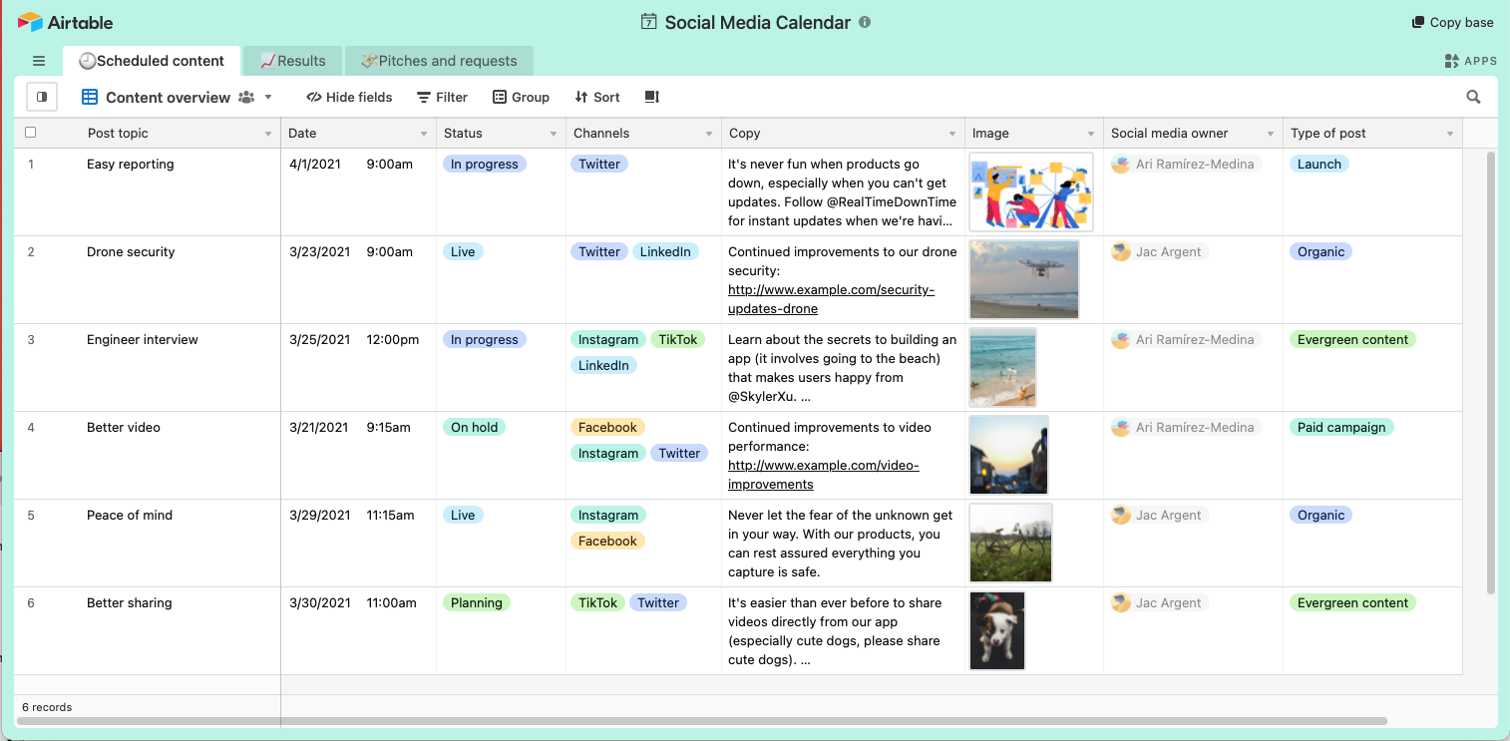Open the Apps panel

[1471, 61]
